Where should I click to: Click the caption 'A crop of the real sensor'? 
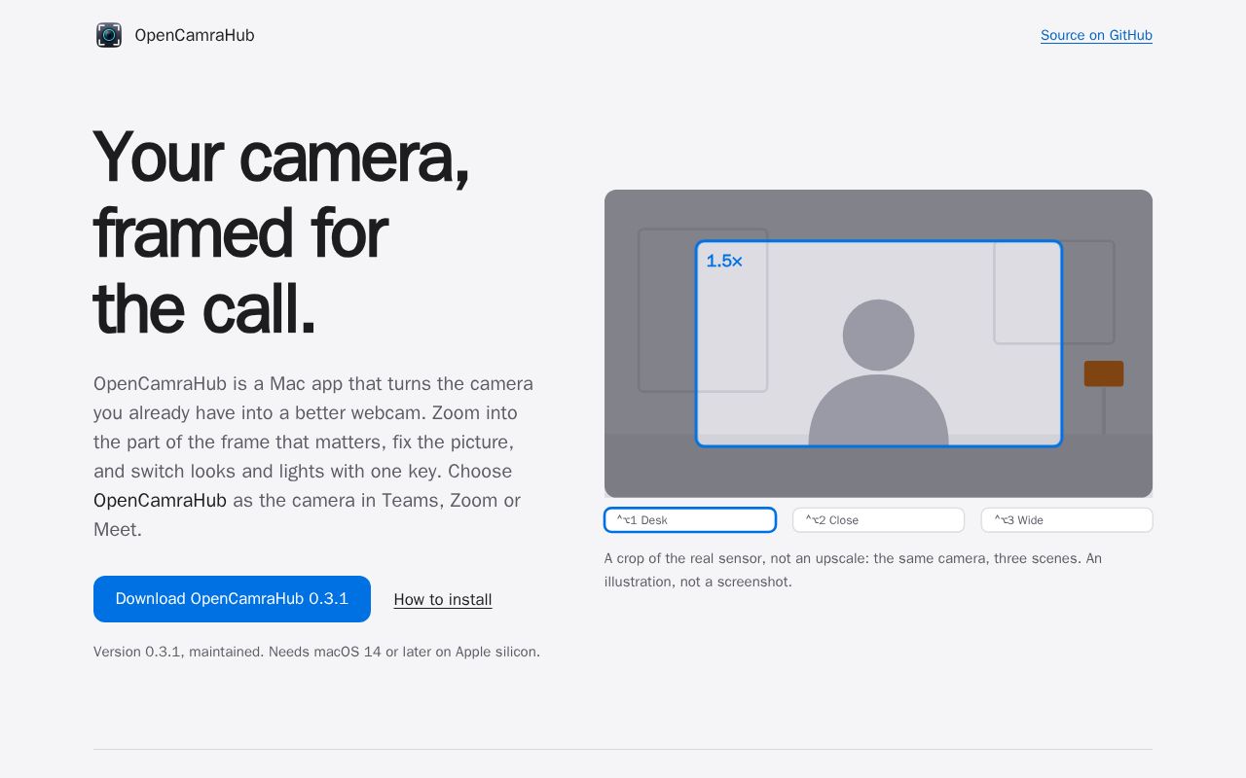pos(853,570)
